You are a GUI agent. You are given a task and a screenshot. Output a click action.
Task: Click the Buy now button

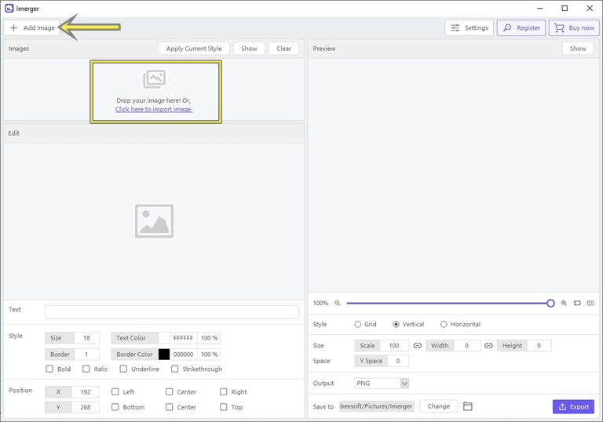tap(574, 27)
